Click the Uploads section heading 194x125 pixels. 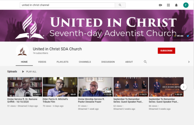[12, 71]
